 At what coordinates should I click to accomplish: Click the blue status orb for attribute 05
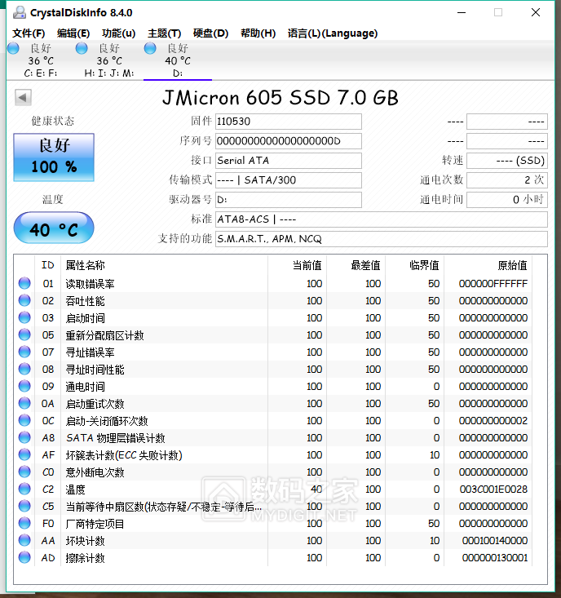(24, 334)
